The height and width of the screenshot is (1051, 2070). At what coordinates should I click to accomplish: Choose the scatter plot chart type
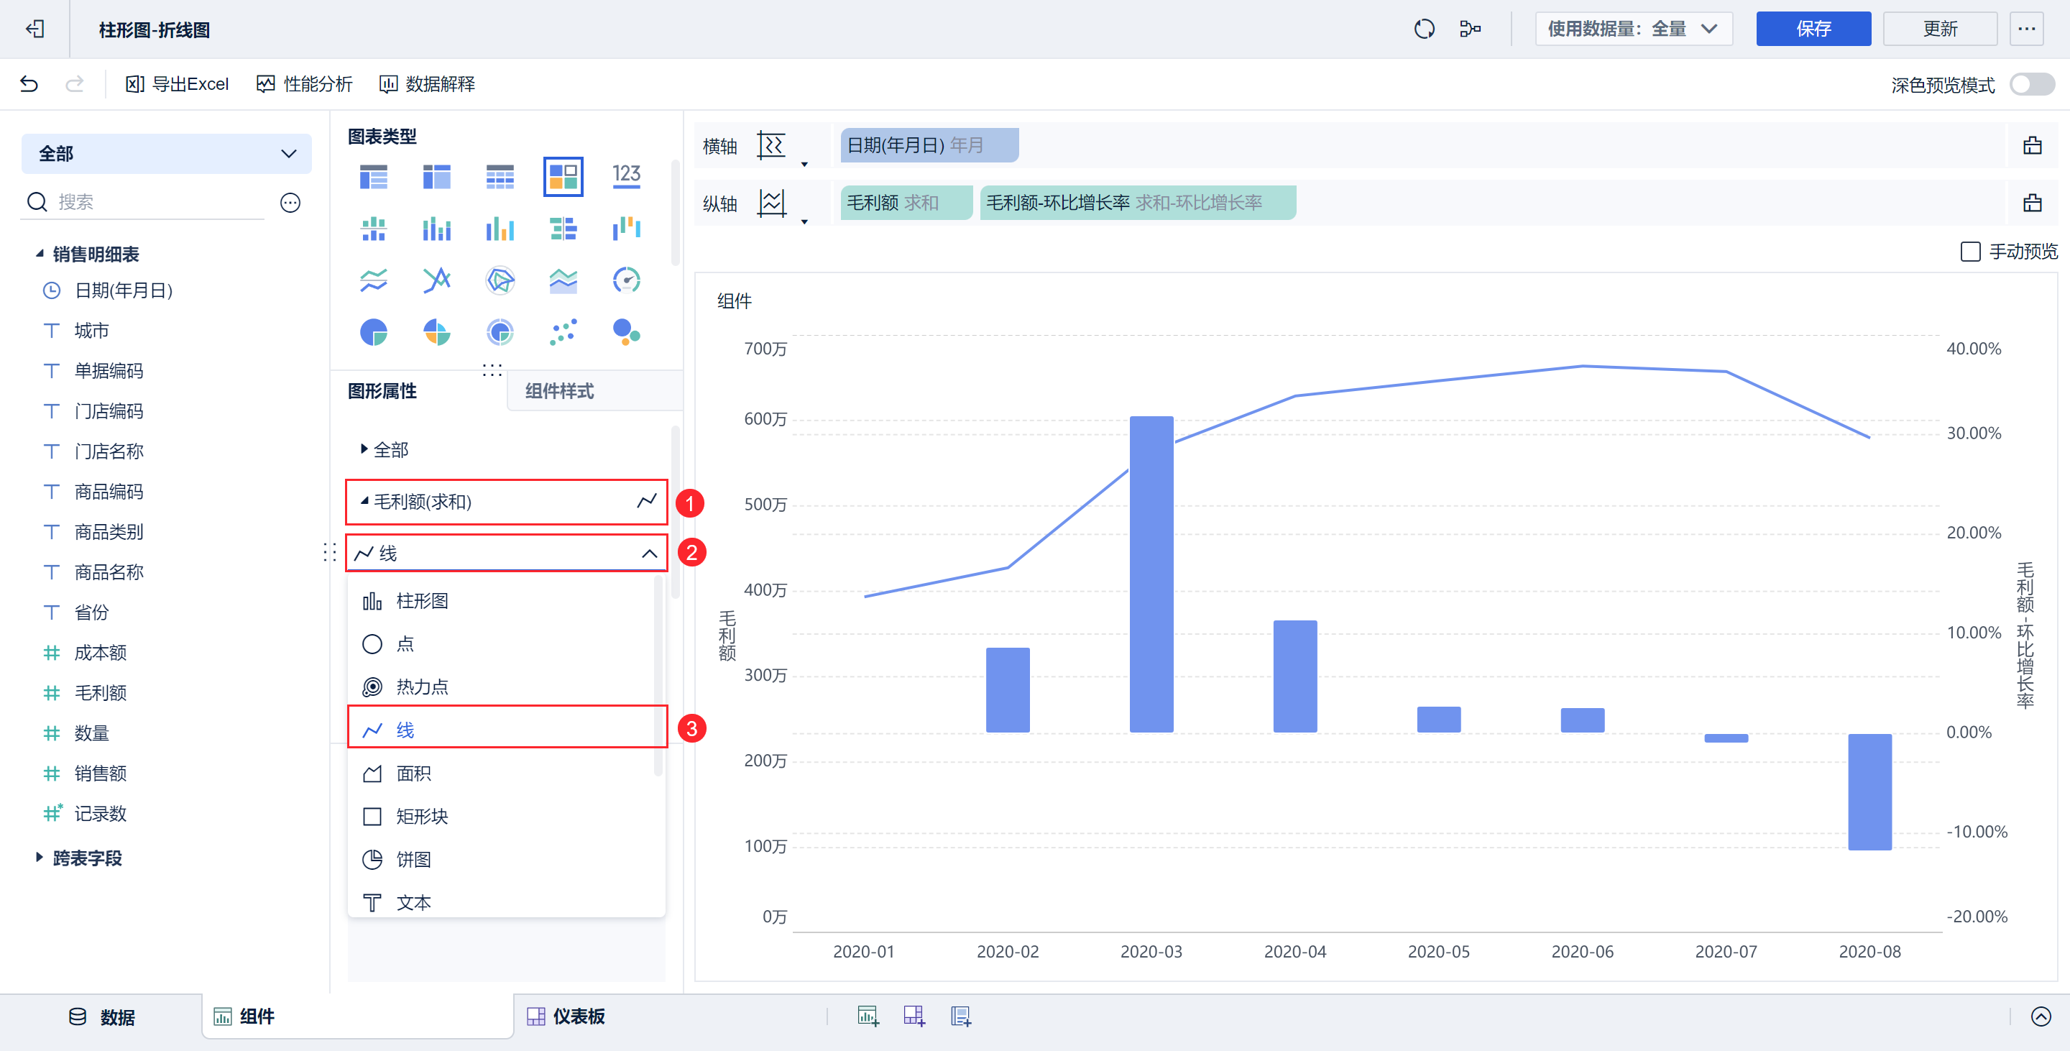point(563,332)
